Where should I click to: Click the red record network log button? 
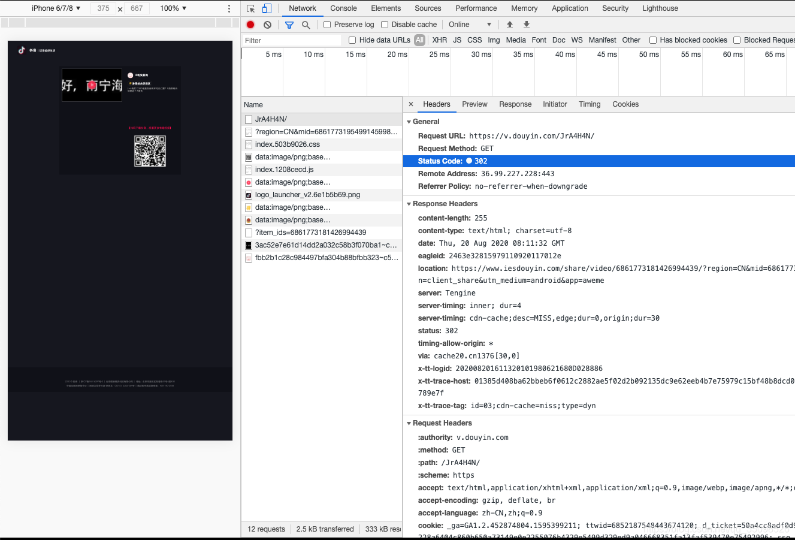250,25
